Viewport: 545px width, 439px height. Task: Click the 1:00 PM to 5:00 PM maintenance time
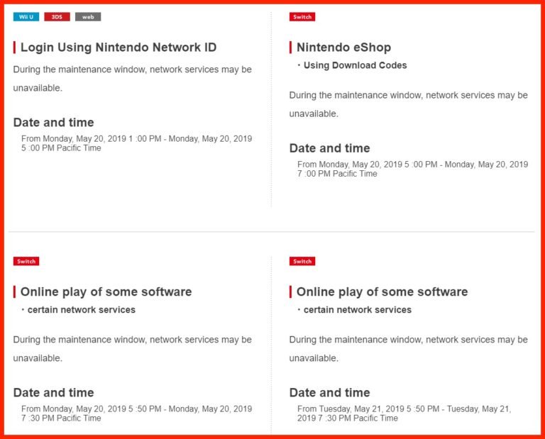pyautogui.click(x=136, y=143)
